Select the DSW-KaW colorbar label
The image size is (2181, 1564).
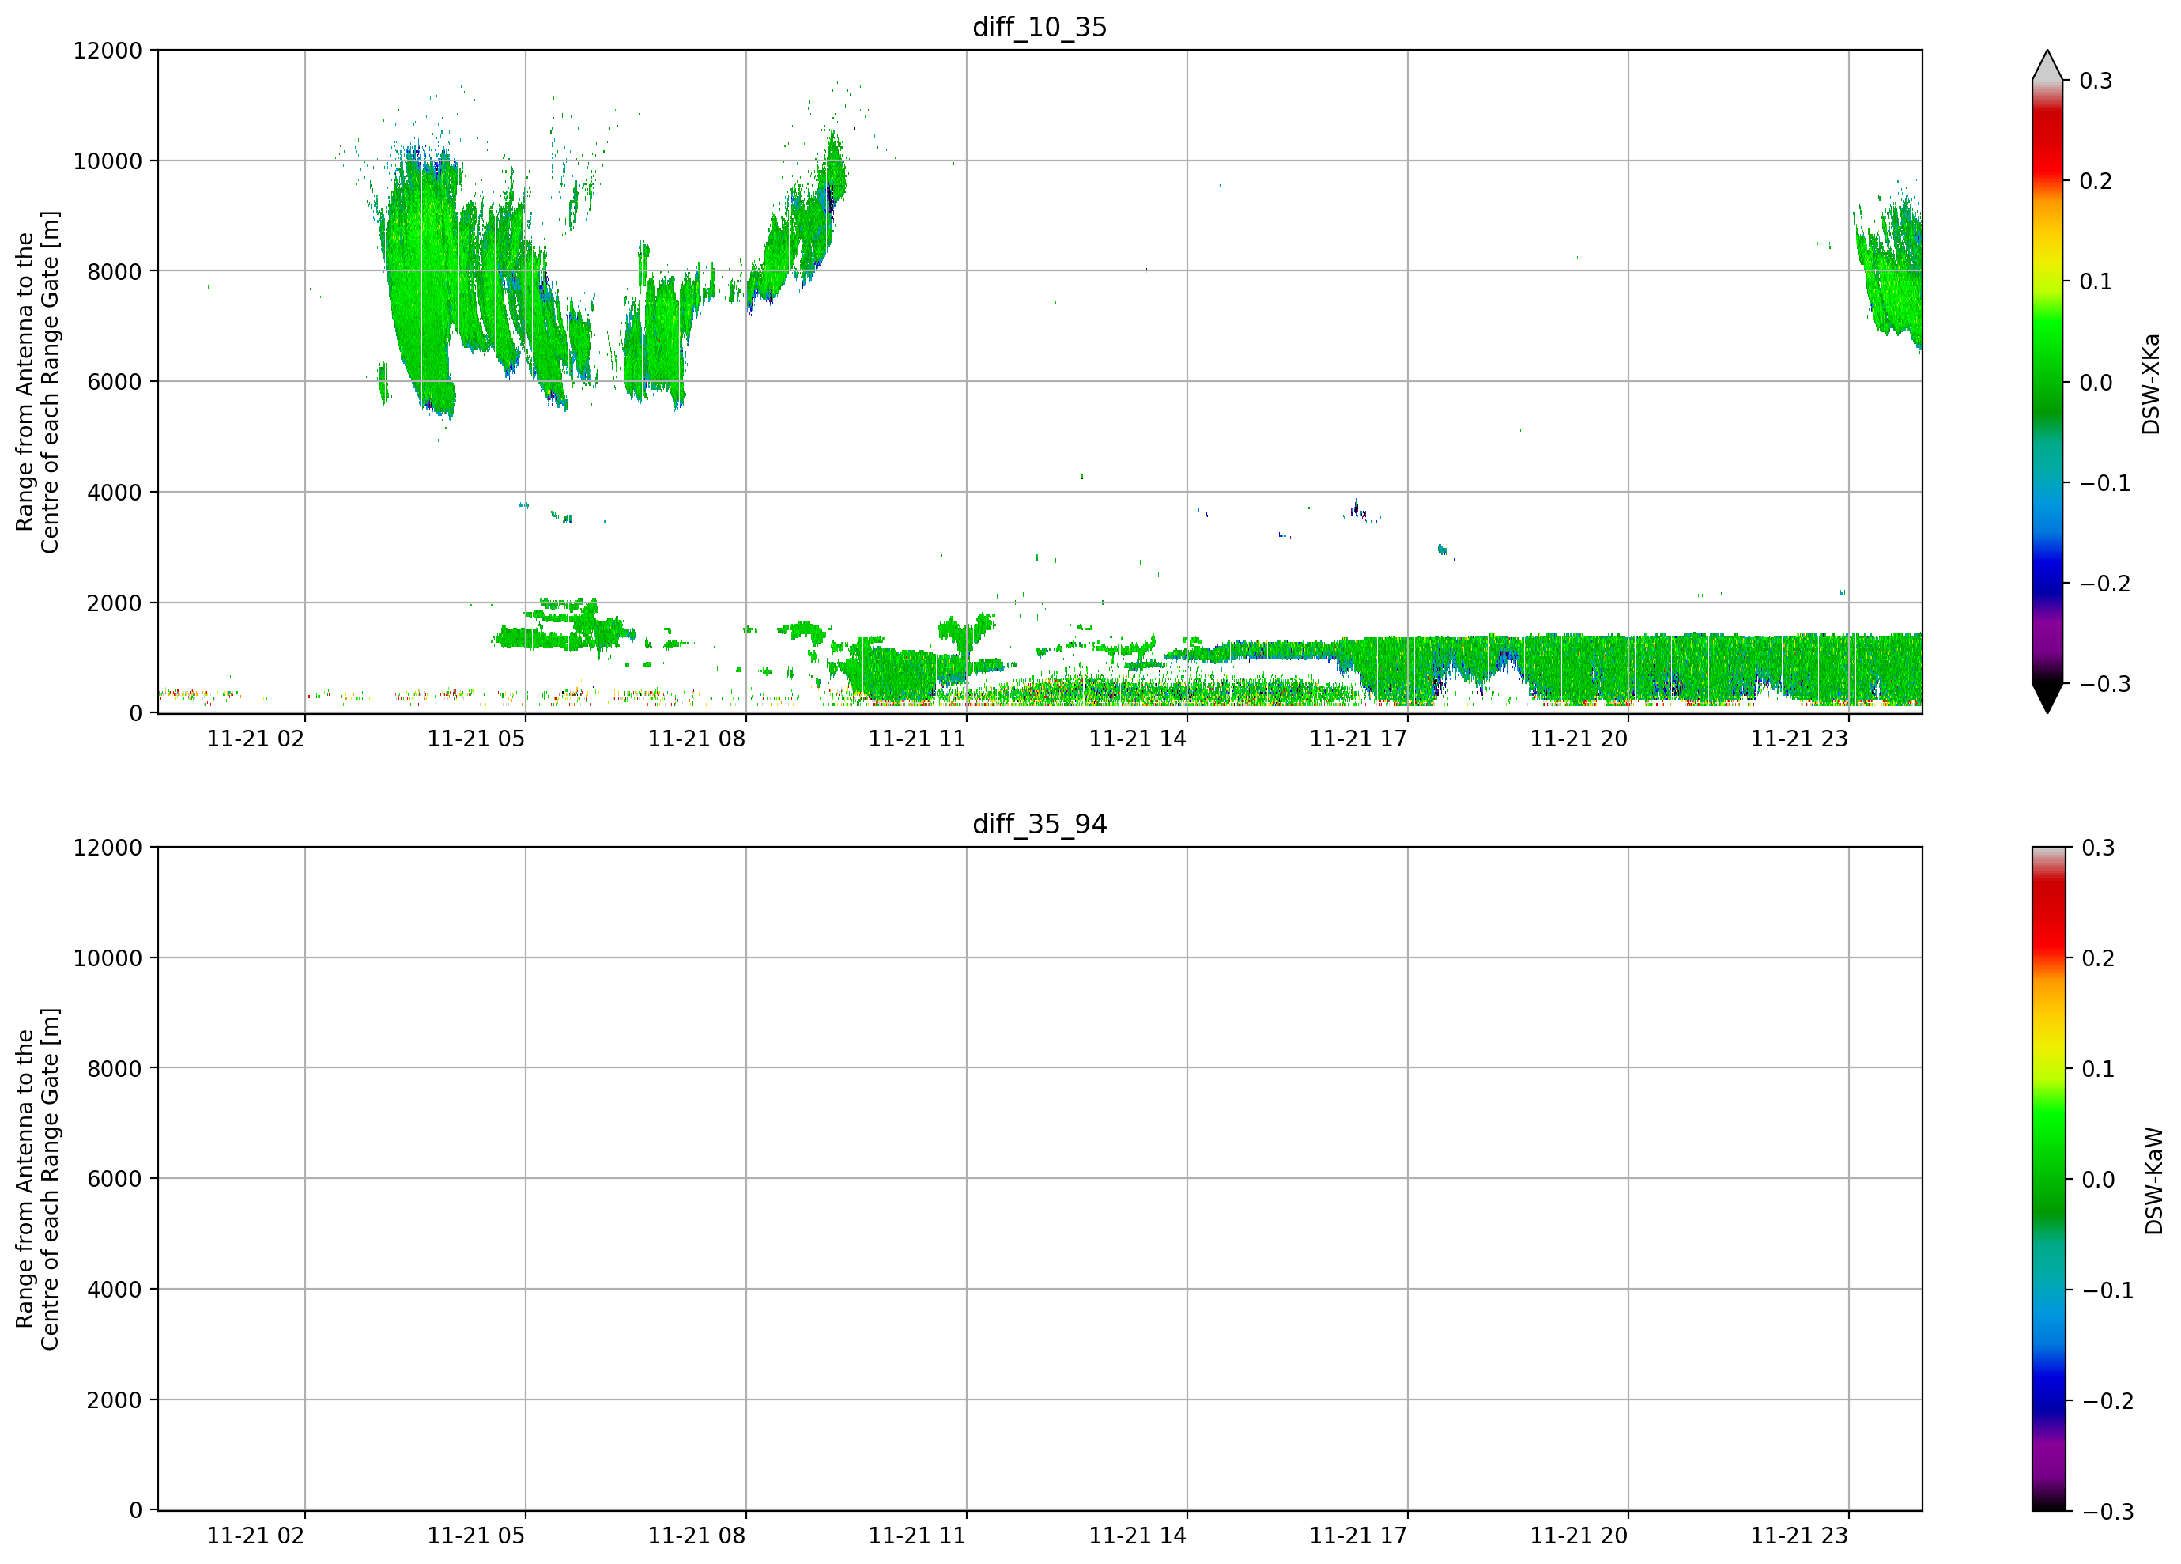coord(2153,1181)
